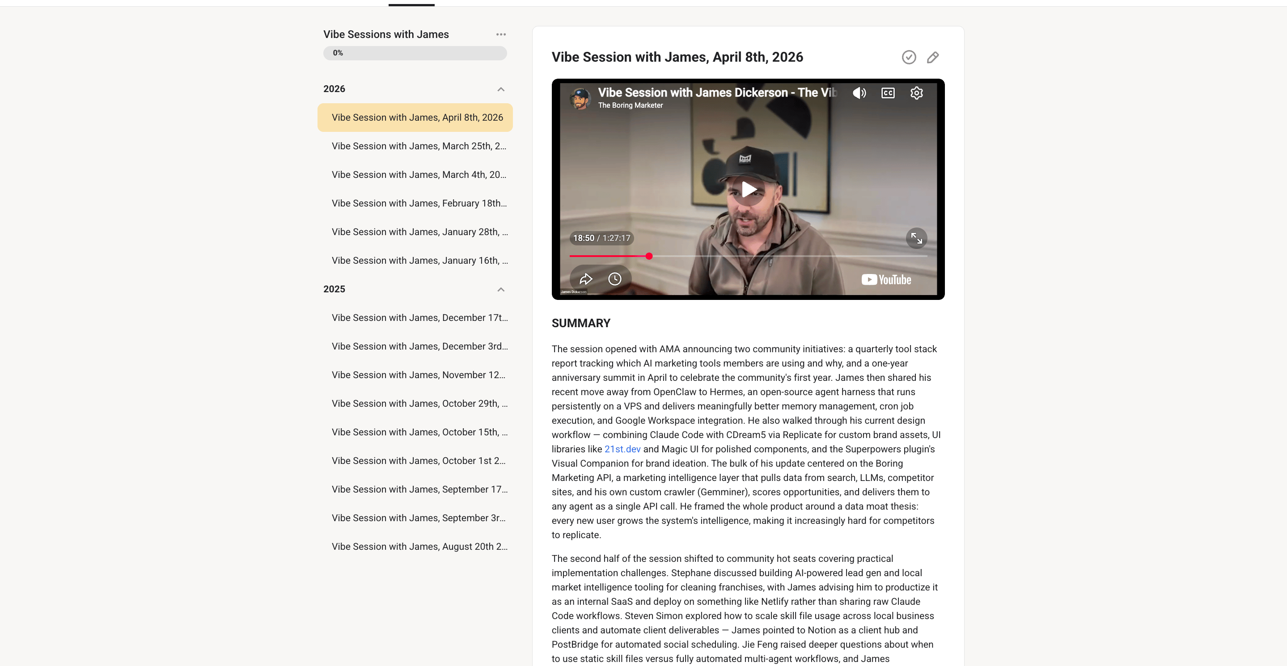Mark lesson complete with checkmark circle
Screen dimensions: 1287x666
coord(909,57)
